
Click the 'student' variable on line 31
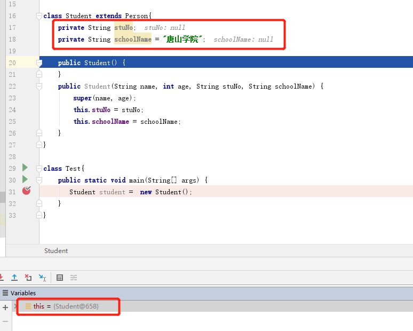(x=112, y=192)
